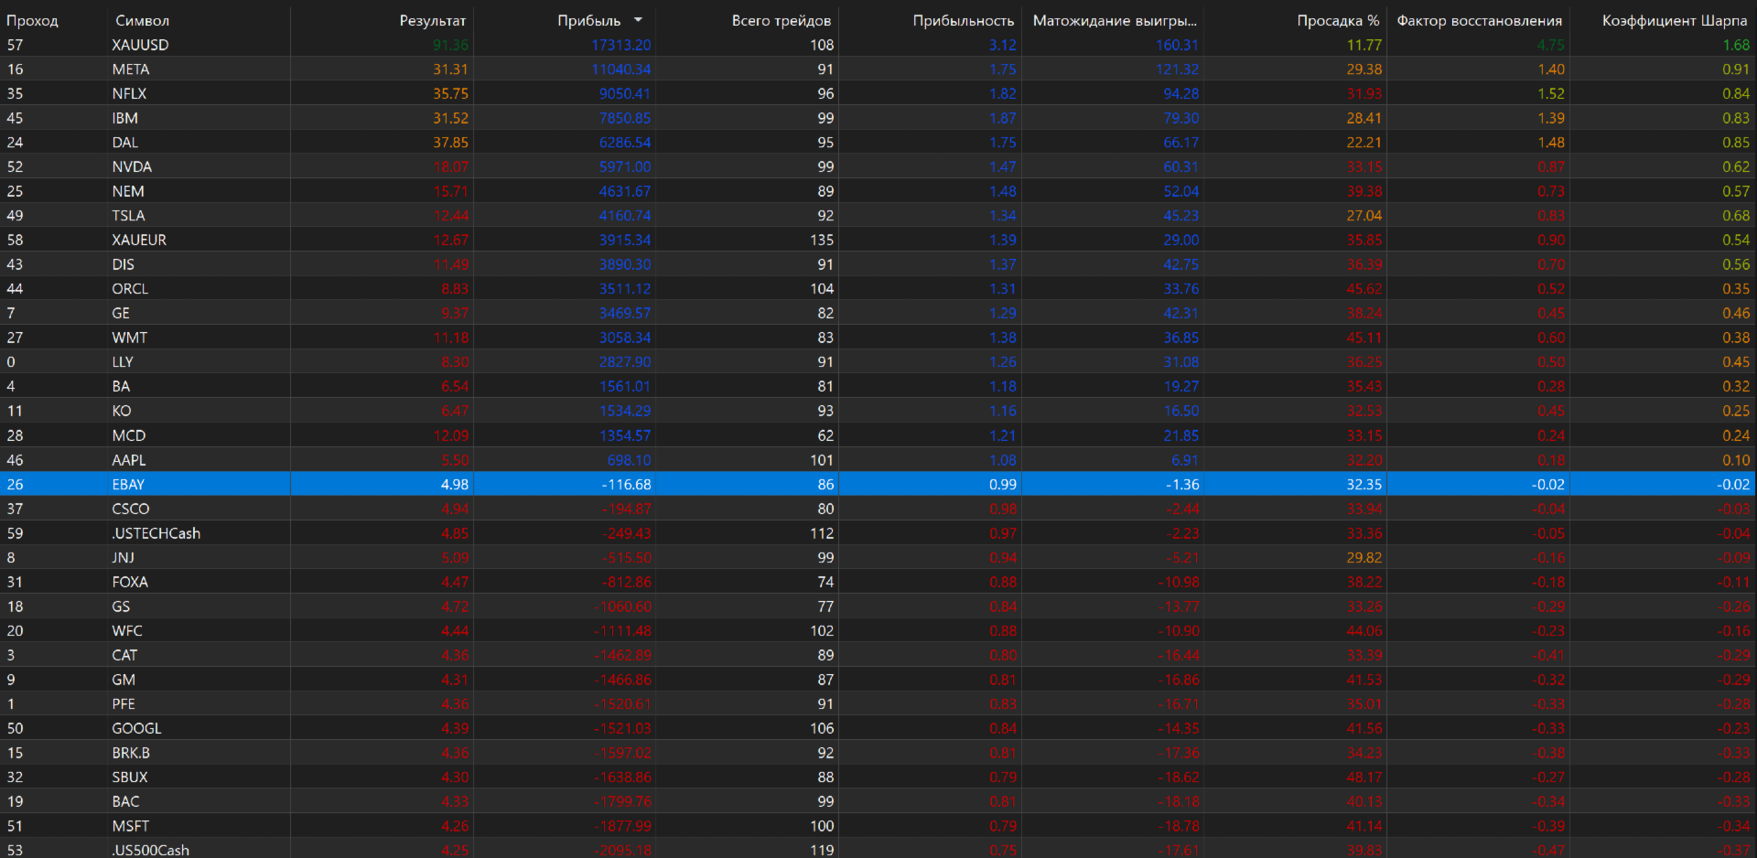The image size is (1757, 858).
Task: Click the Результат column header
Action: 433,20
